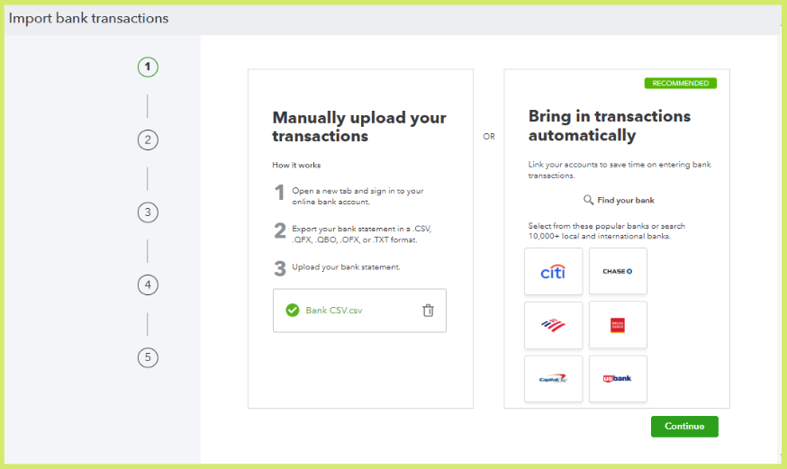Jump to step 3 in the progress tracker
787x469 pixels.
tap(148, 212)
